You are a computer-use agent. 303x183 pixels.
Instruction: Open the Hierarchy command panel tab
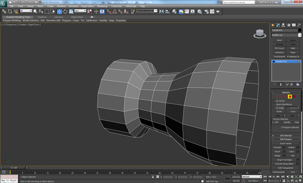(283, 25)
